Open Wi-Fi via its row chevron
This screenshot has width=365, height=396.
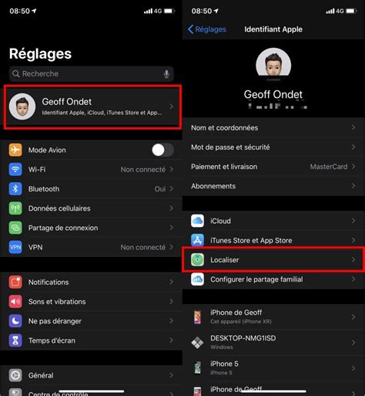point(171,169)
